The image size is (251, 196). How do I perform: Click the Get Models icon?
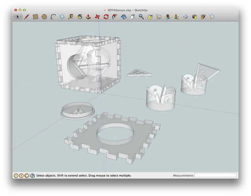(x=194, y=17)
